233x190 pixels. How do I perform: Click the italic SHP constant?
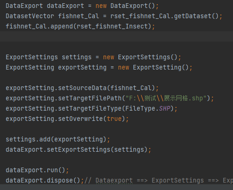165,109
